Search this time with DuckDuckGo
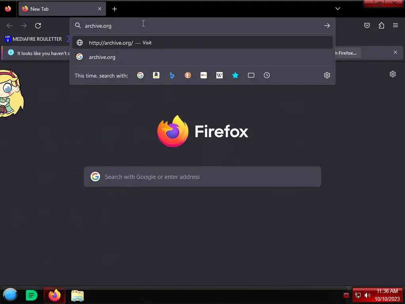The image size is (405, 304). (x=188, y=75)
